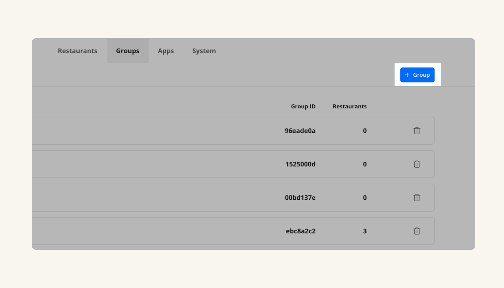Click group ID ebc8a2c2
The image size is (504, 288).
tap(301, 231)
